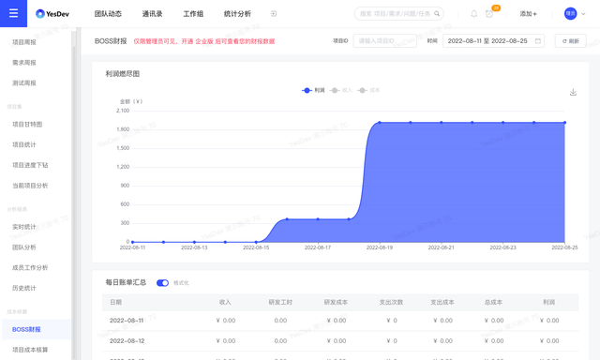Image resolution: width=600 pixels, height=360 pixels.
Task: Click the exit icon after 统计分析
Action: pos(274,14)
